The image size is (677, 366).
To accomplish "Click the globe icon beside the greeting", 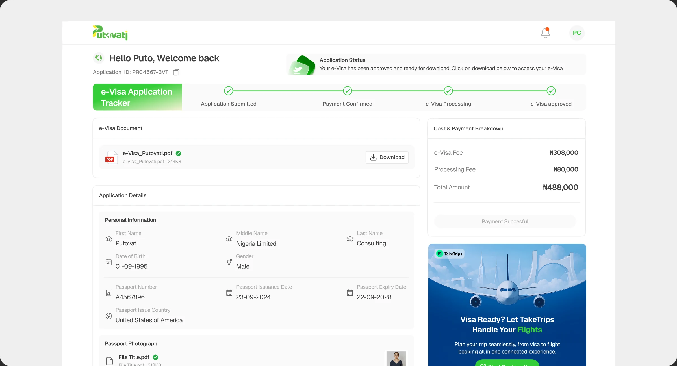I will pos(99,58).
